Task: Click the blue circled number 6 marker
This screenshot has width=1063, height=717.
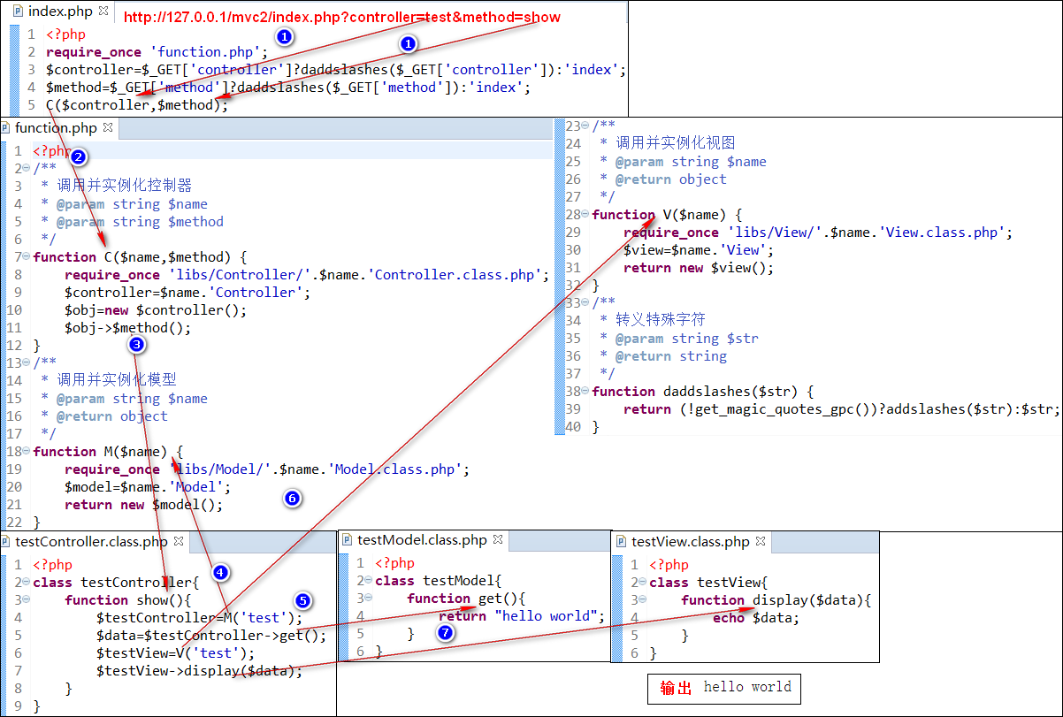Action: click(293, 499)
